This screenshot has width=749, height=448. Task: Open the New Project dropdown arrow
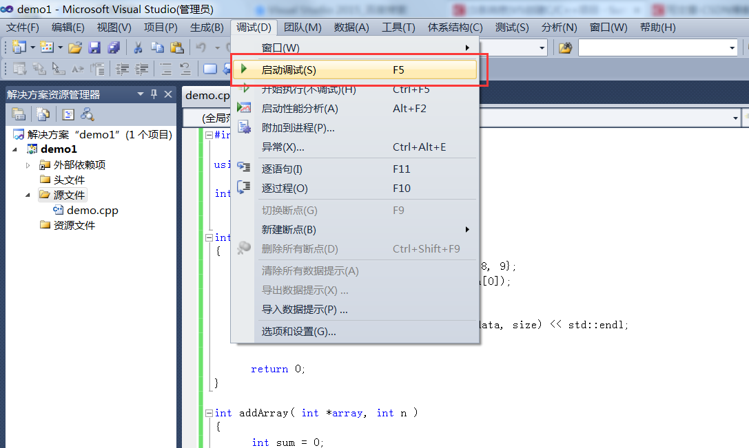[x=32, y=47]
